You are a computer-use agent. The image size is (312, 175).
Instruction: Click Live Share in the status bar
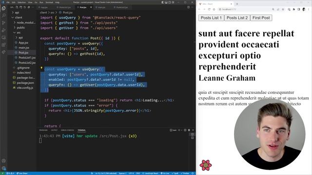tap(22, 174)
